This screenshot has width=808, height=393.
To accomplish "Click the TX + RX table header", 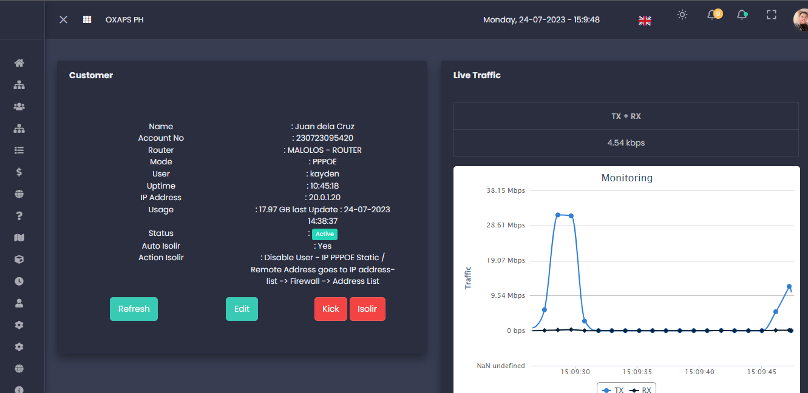I will click(x=626, y=116).
